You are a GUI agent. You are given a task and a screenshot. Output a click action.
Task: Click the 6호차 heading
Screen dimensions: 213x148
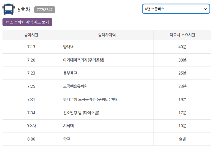(x=24, y=10)
